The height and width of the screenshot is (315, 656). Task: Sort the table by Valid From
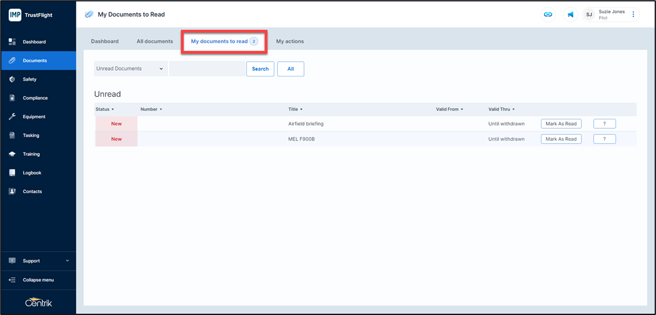[450, 109]
